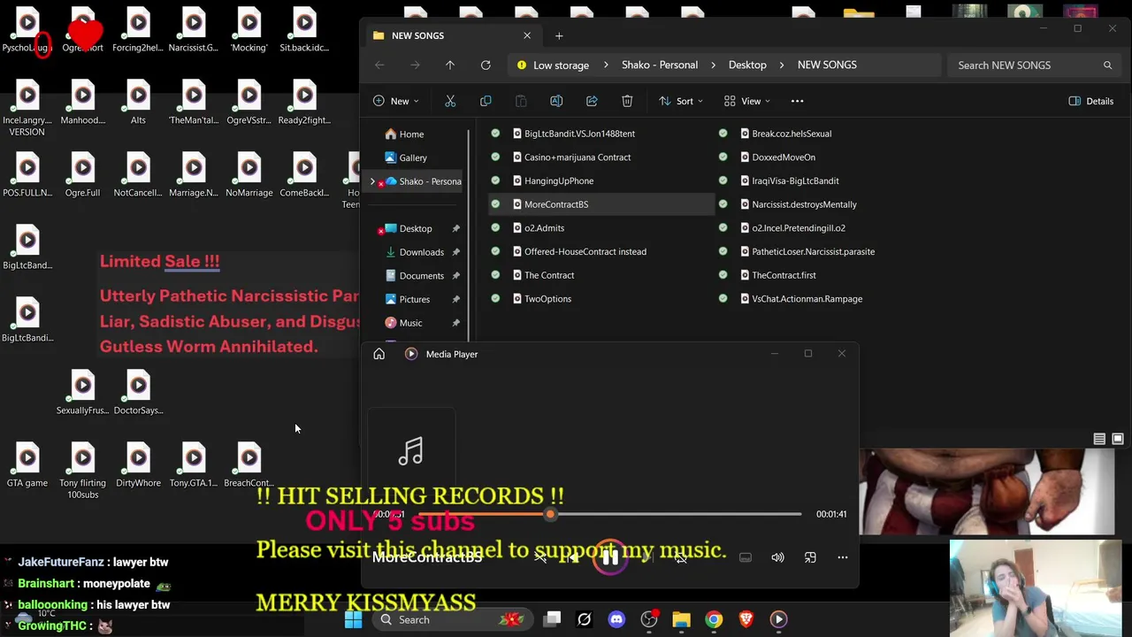The width and height of the screenshot is (1132, 637).
Task: Switch to details list view icon
Action: coord(1099,439)
